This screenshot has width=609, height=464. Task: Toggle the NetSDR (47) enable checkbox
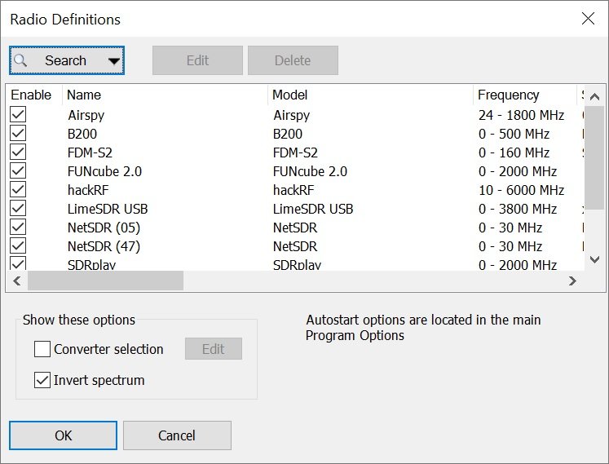[18, 245]
